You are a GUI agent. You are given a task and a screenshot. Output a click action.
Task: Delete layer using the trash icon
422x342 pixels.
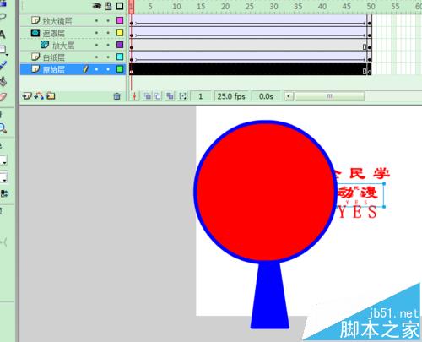coord(116,96)
